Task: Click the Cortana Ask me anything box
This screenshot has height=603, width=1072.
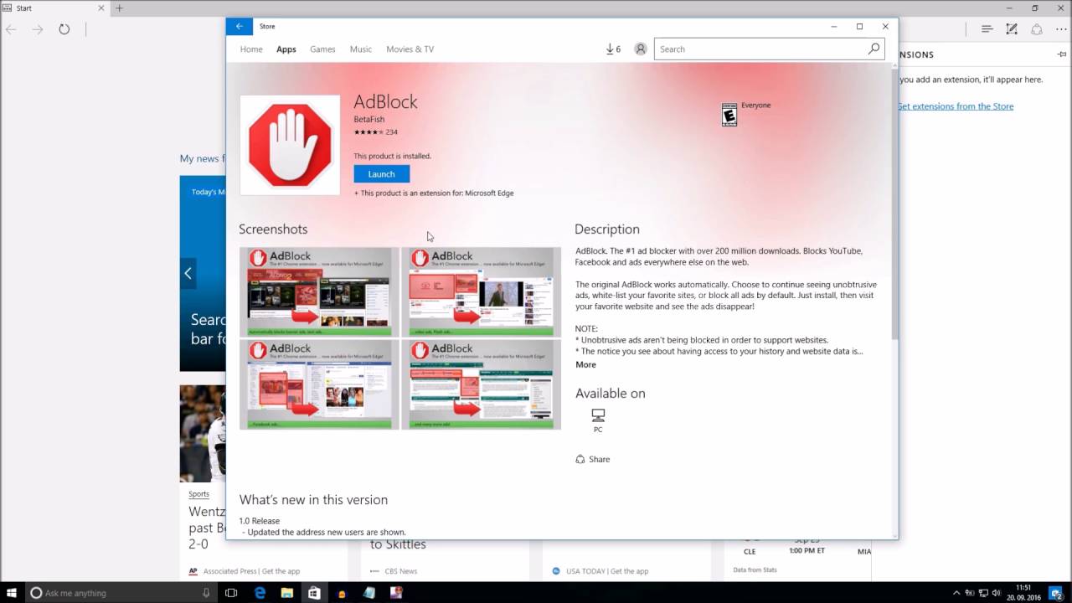Action: [121, 593]
